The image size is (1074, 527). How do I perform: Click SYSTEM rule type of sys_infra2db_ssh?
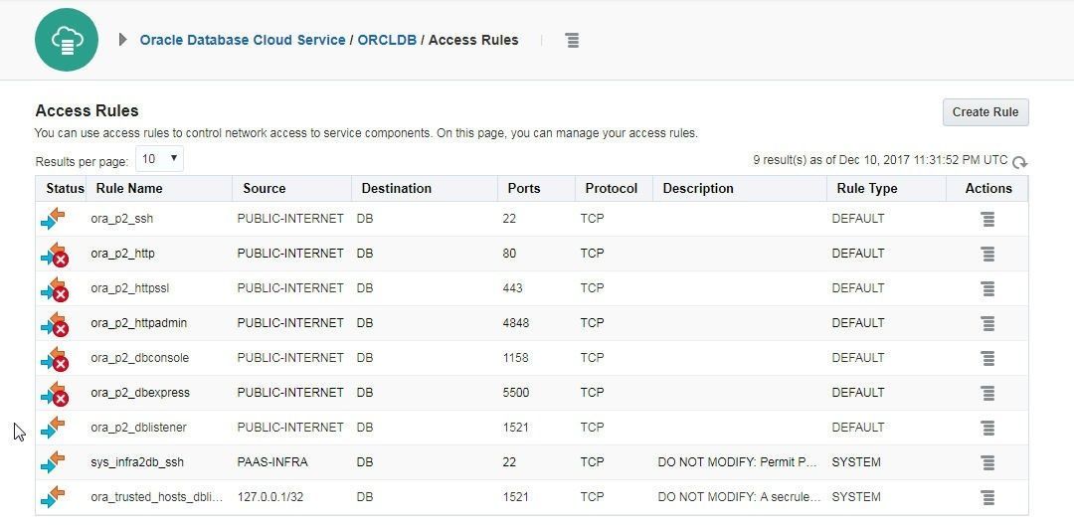[856, 462]
